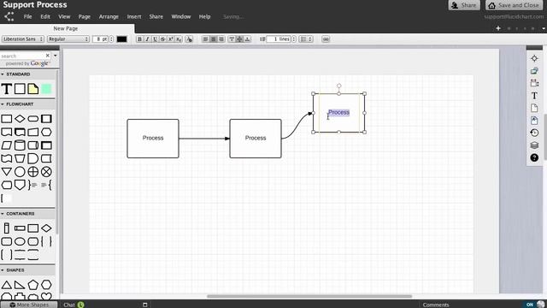The height and width of the screenshot is (308, 547).
Task: Open the Navigation compass panel icon
Action: pyautogui.click(x=534, y=58)
